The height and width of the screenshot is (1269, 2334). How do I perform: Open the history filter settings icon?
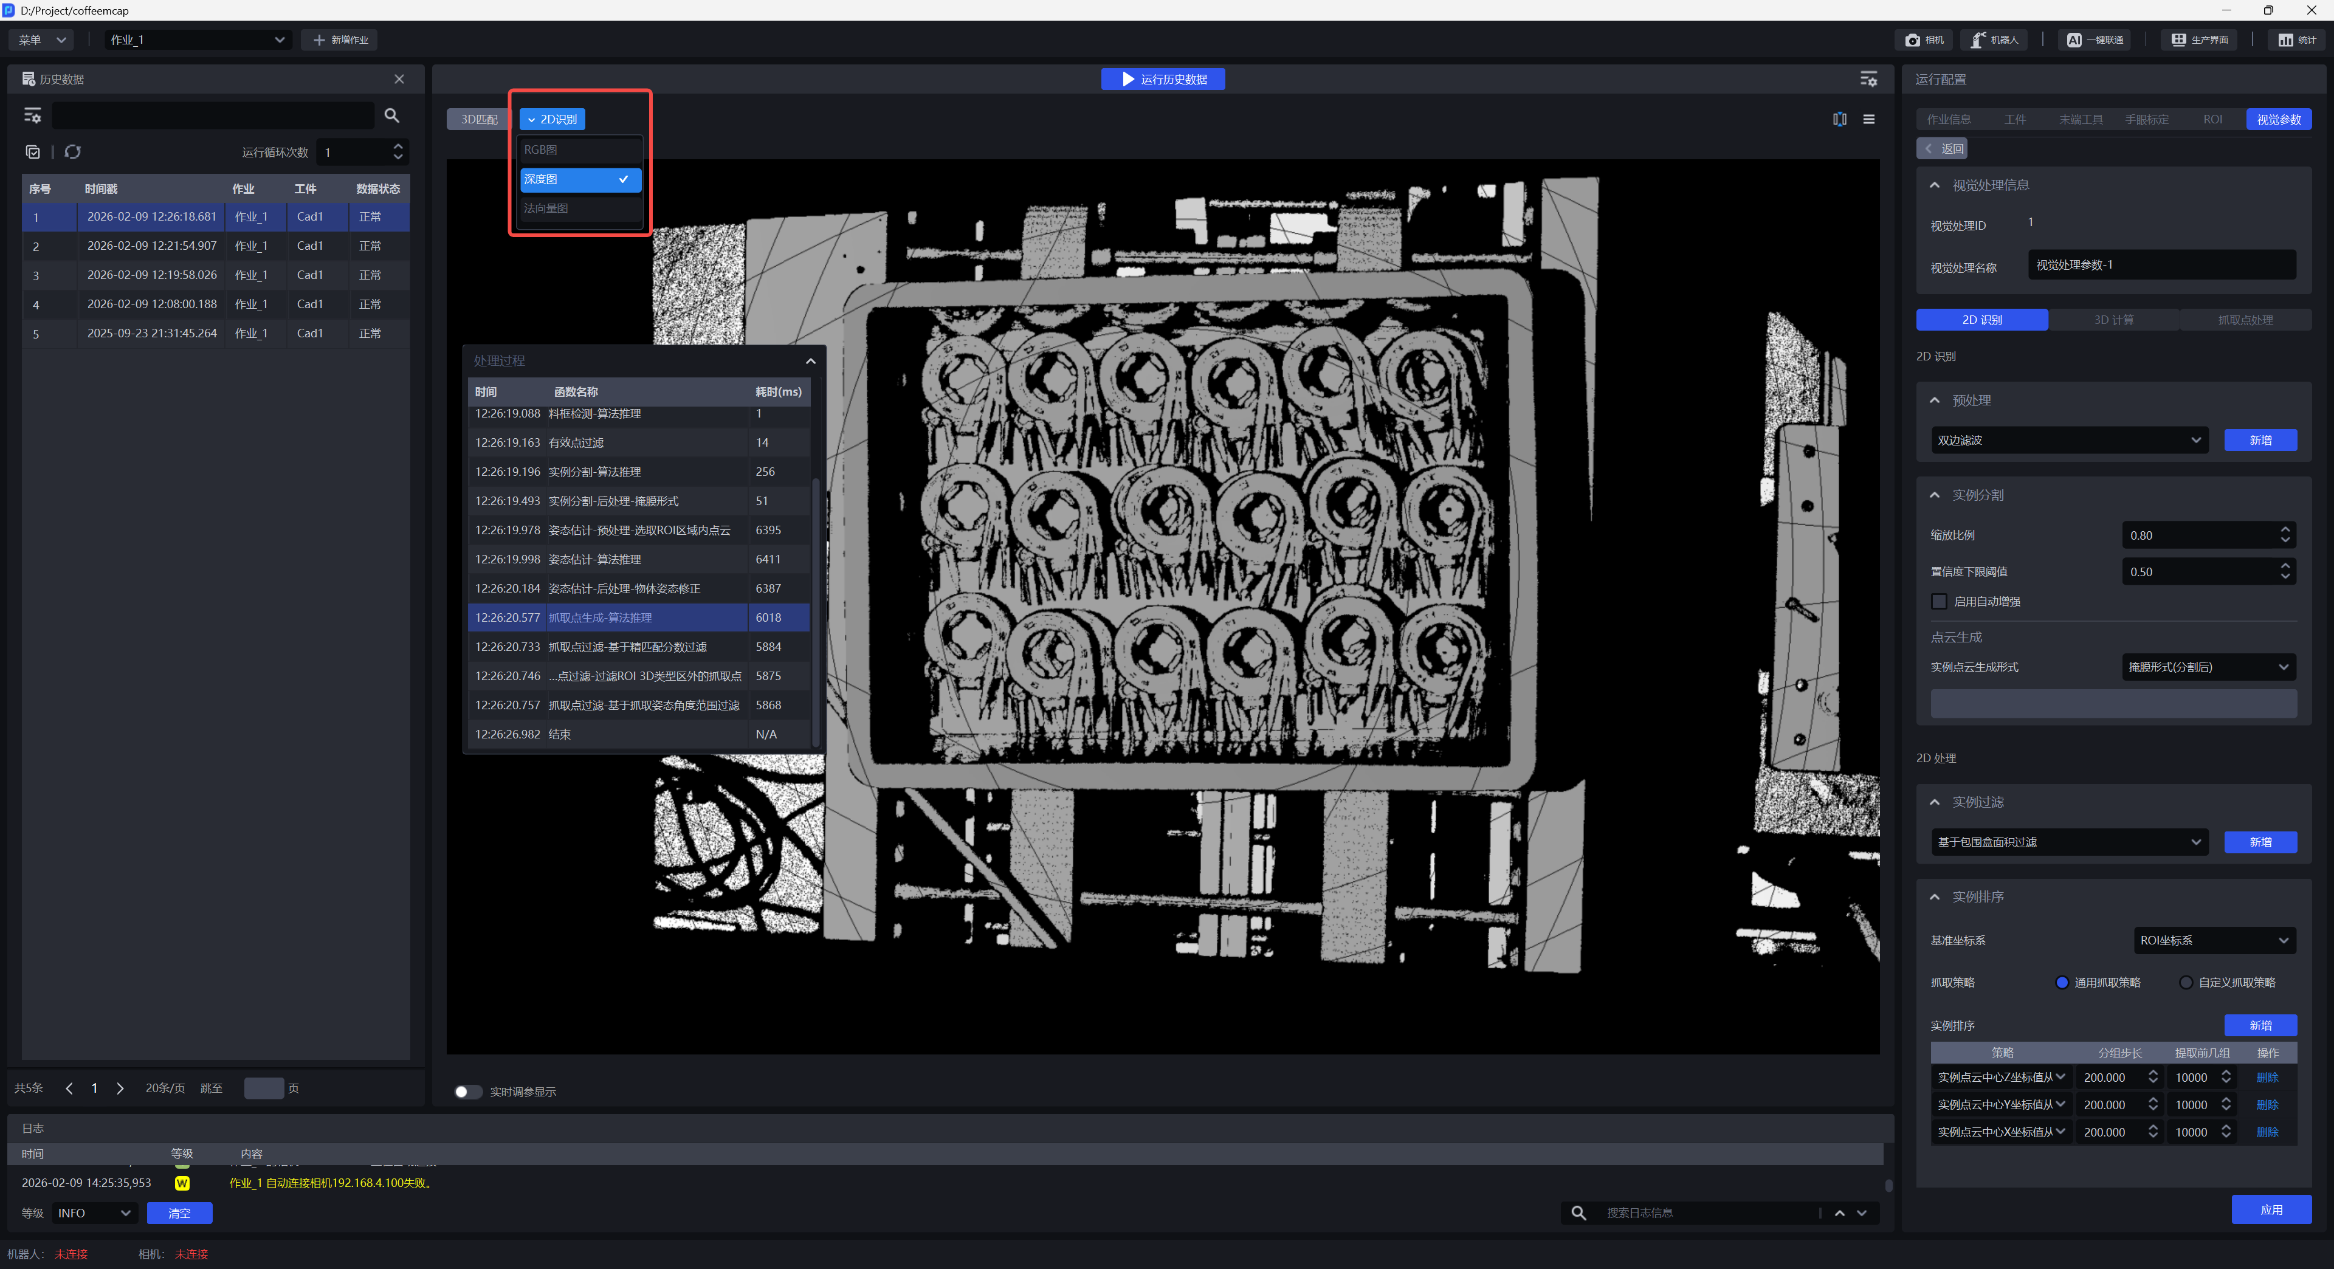pyautogui.click(x=33, y=115)
